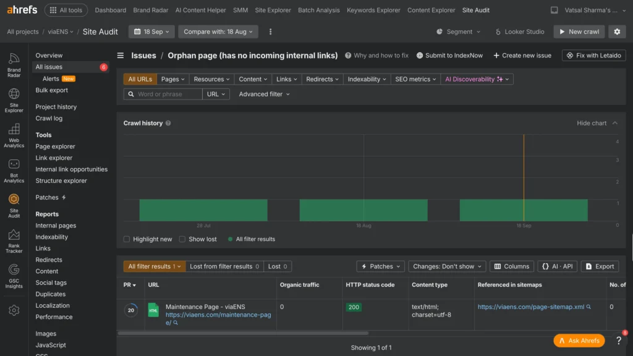Click the Patches lightning bolt in sidebar

tap(64, 197)
